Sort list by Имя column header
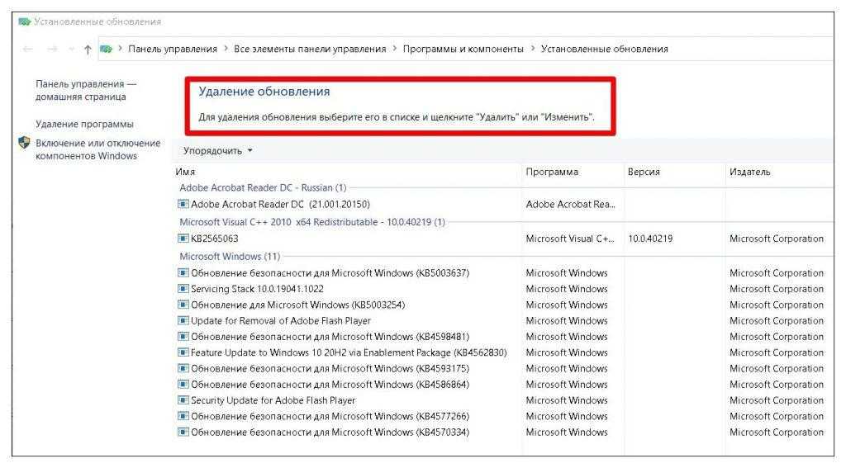Image resolution: width=846 pixels, height=468 pixels. [185, 172]
